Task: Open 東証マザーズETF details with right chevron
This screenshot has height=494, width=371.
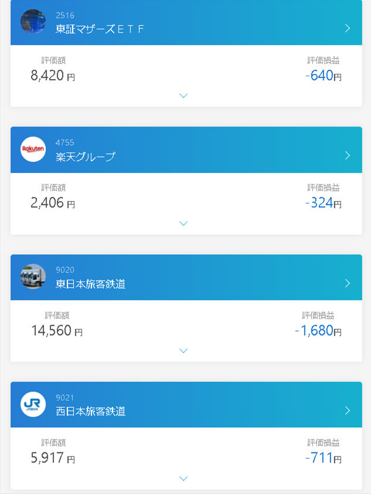Action: tap(348, 28)
